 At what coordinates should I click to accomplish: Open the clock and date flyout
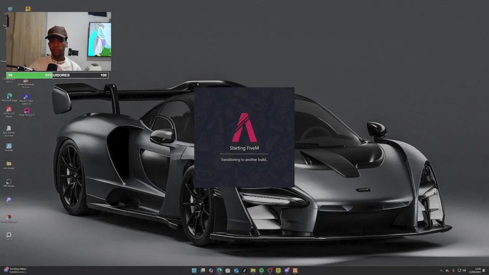(475, 270)
